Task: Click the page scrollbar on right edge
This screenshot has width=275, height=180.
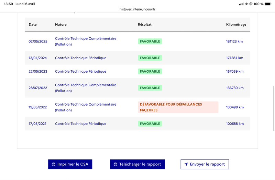Action: (274, 108)
